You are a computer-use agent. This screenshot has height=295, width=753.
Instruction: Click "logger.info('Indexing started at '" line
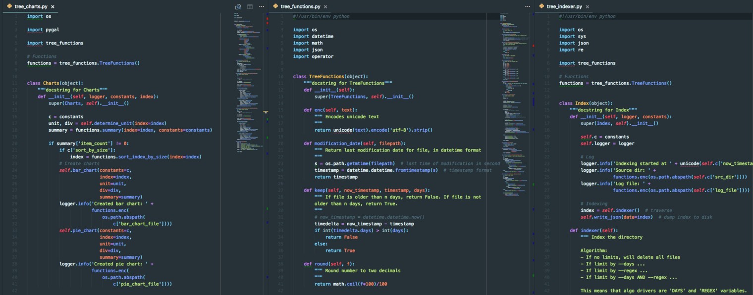tap(667, 163)
